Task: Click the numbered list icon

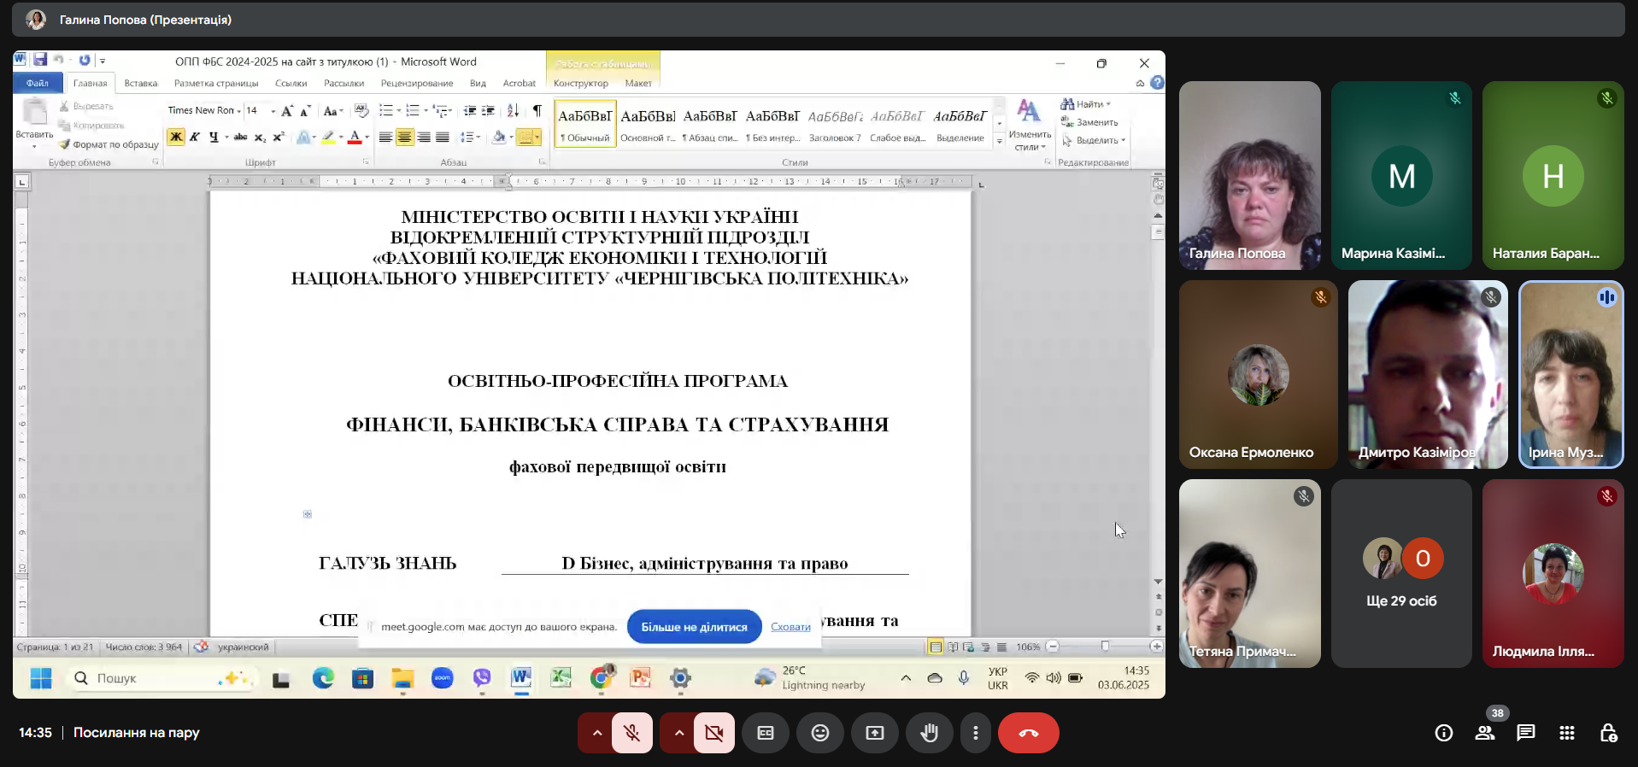Action: click(x=413, y=110)
